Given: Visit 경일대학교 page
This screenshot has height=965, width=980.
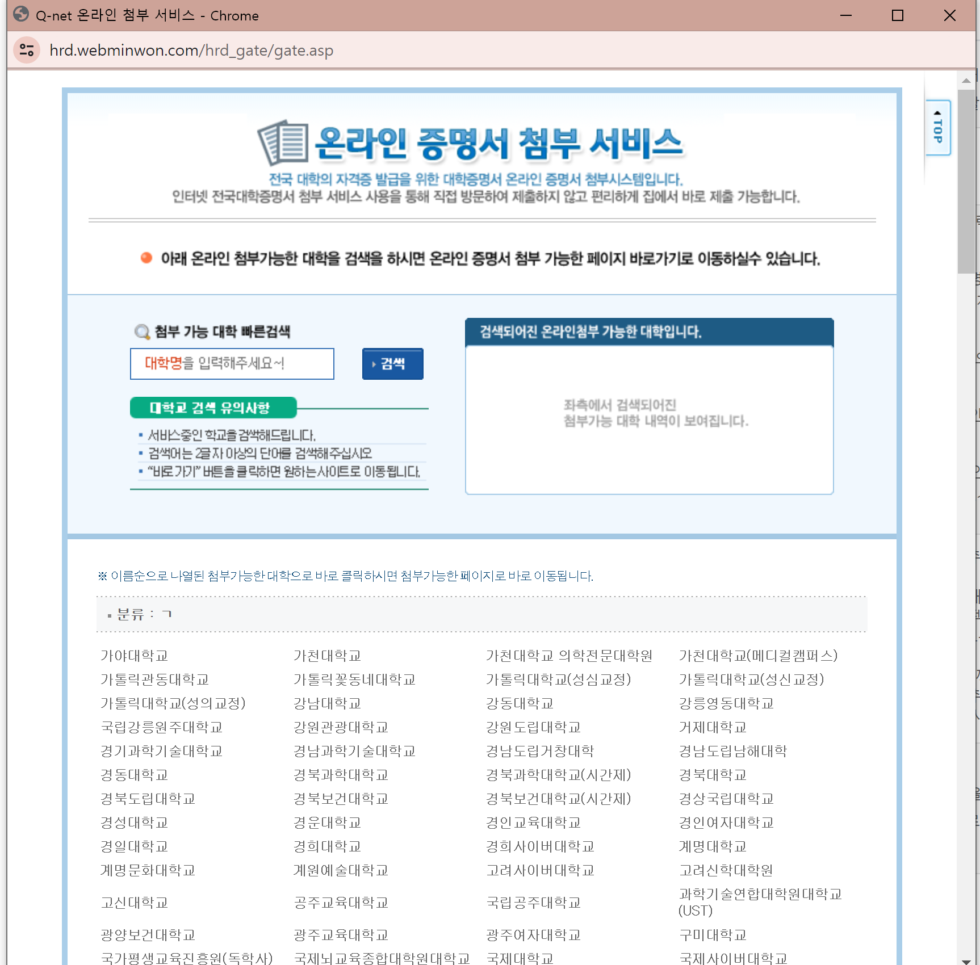Looking at the screenshot, I should click(135, 846).
